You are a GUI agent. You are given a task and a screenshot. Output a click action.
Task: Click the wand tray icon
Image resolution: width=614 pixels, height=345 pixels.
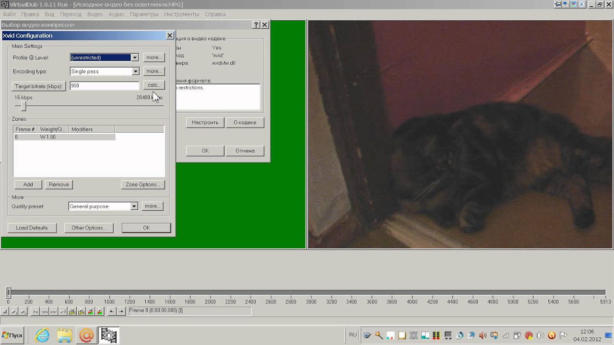click(379, 335)
